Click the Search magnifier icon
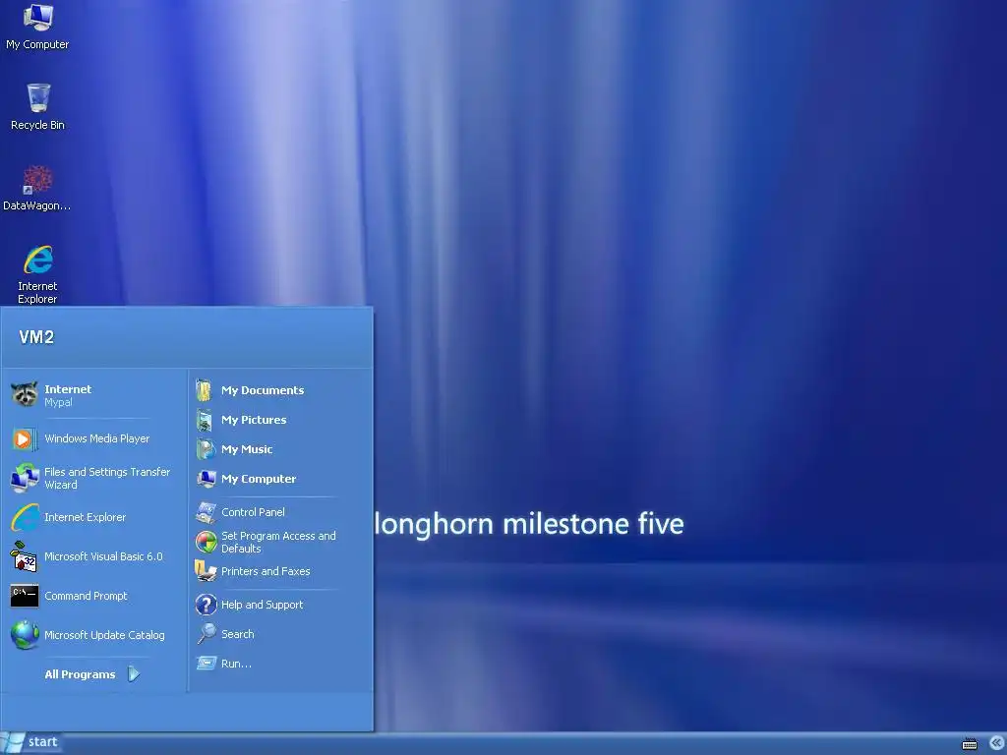1007x755 pixels. [207, 634]
